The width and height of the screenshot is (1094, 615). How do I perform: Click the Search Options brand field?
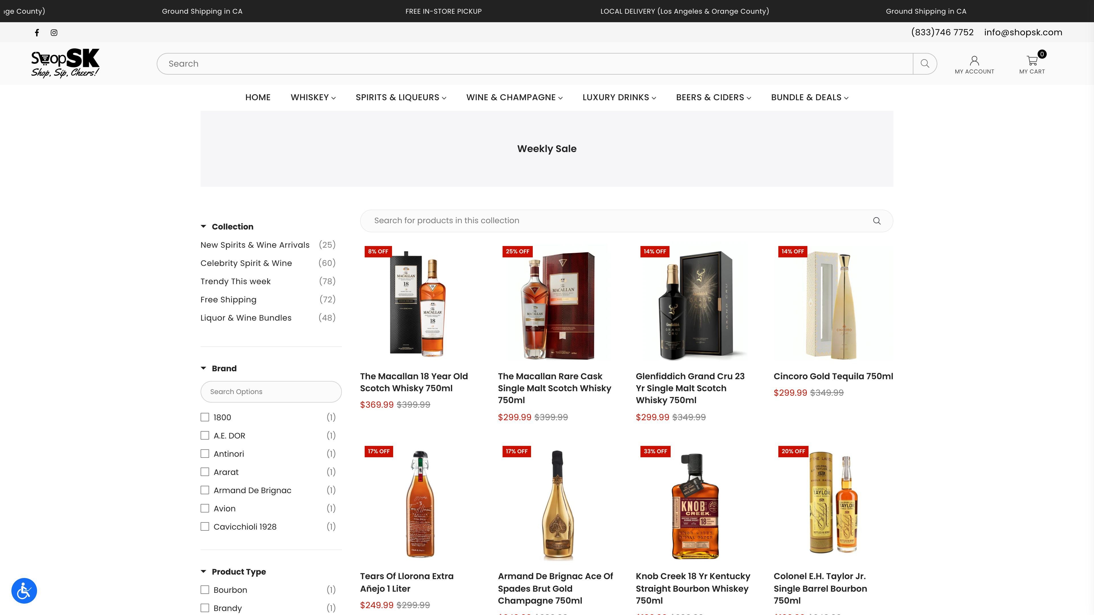(x=271, y=391)
